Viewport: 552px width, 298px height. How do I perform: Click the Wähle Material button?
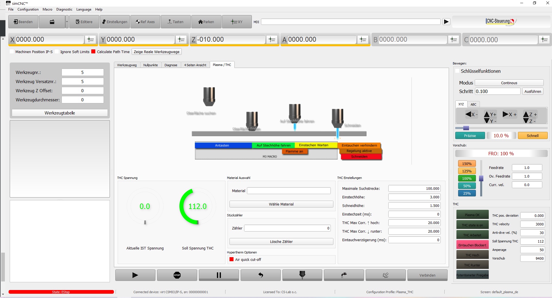[x=281, y=204]
